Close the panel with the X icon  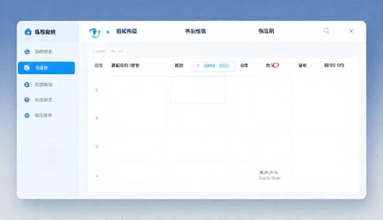351,31
